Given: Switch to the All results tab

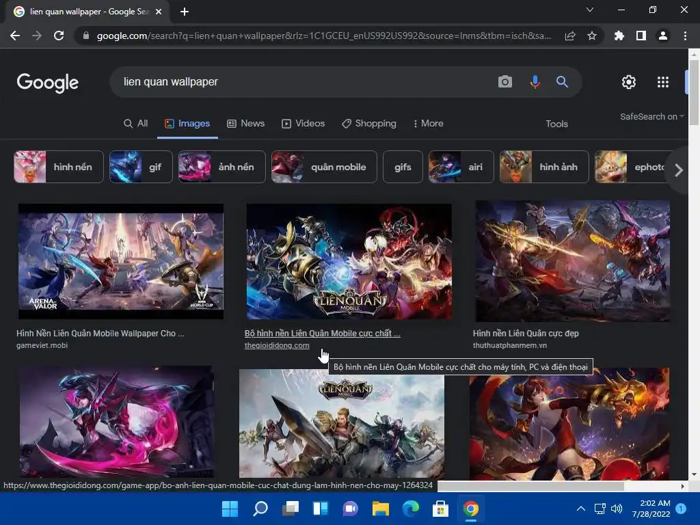Looking at the screenshot, I should pyautogui.click(x=136, y=123).
